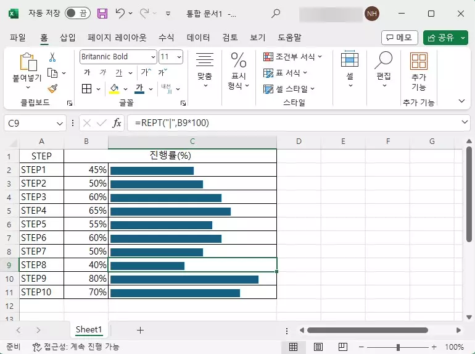The width and height of the screenshot is (475, 354).
Task: Collapse the ribbon chevron
Action: 461,101
